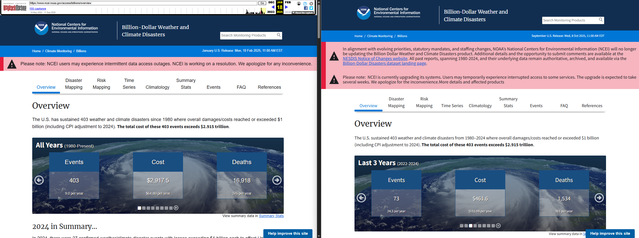639x238 pixels.
Task: Open the Disaster Mapping tab on left page
Action: pyautogui.click(x=74, y=84)
